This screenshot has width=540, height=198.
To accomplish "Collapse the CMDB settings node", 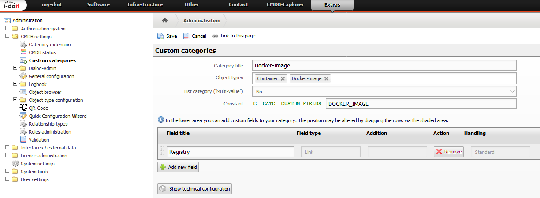I will (x=7, y=36).
